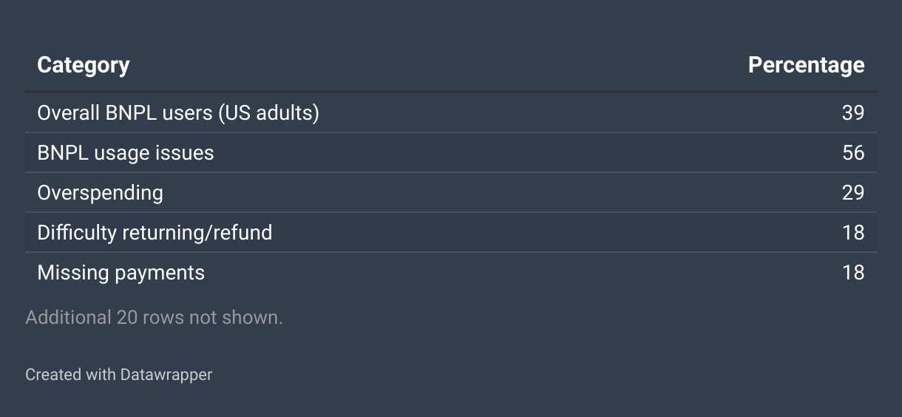Click the 29 percentage value
902x417 pixels.
coord(852,193)
